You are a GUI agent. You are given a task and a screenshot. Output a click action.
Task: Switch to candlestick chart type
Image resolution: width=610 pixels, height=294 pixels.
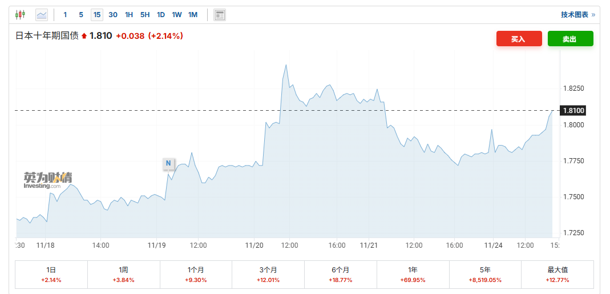tap(21, 15)
